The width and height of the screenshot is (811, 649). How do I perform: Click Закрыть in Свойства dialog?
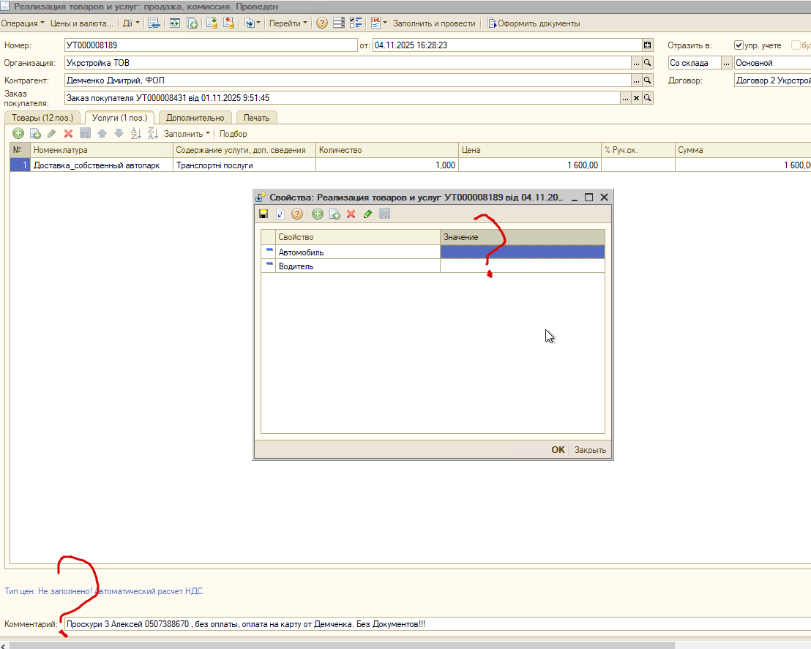point(590,450)
